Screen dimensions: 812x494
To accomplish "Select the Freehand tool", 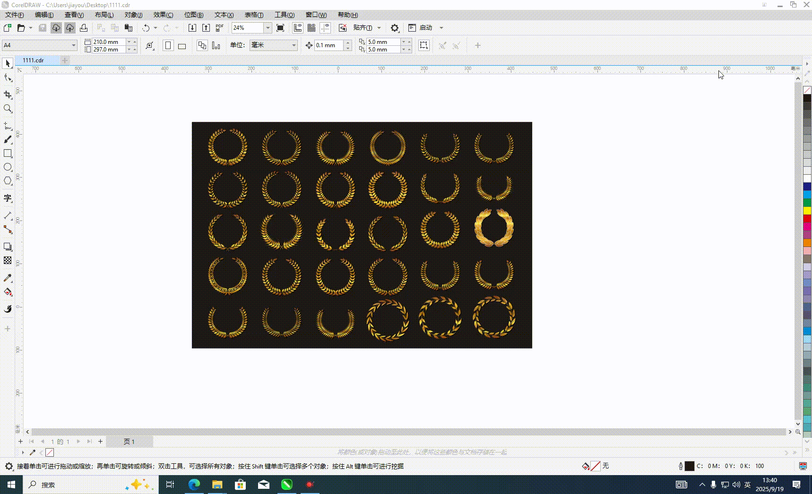I will click(8, 126).
